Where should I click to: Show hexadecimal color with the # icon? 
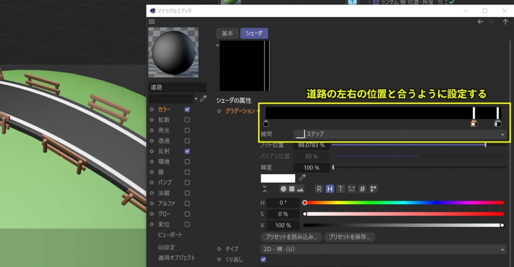tap(362, 189)
